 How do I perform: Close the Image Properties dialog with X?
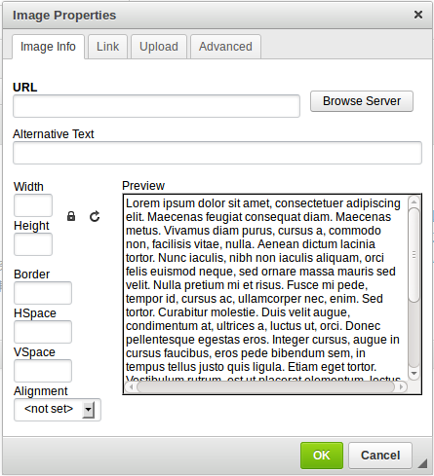[418, 15]
